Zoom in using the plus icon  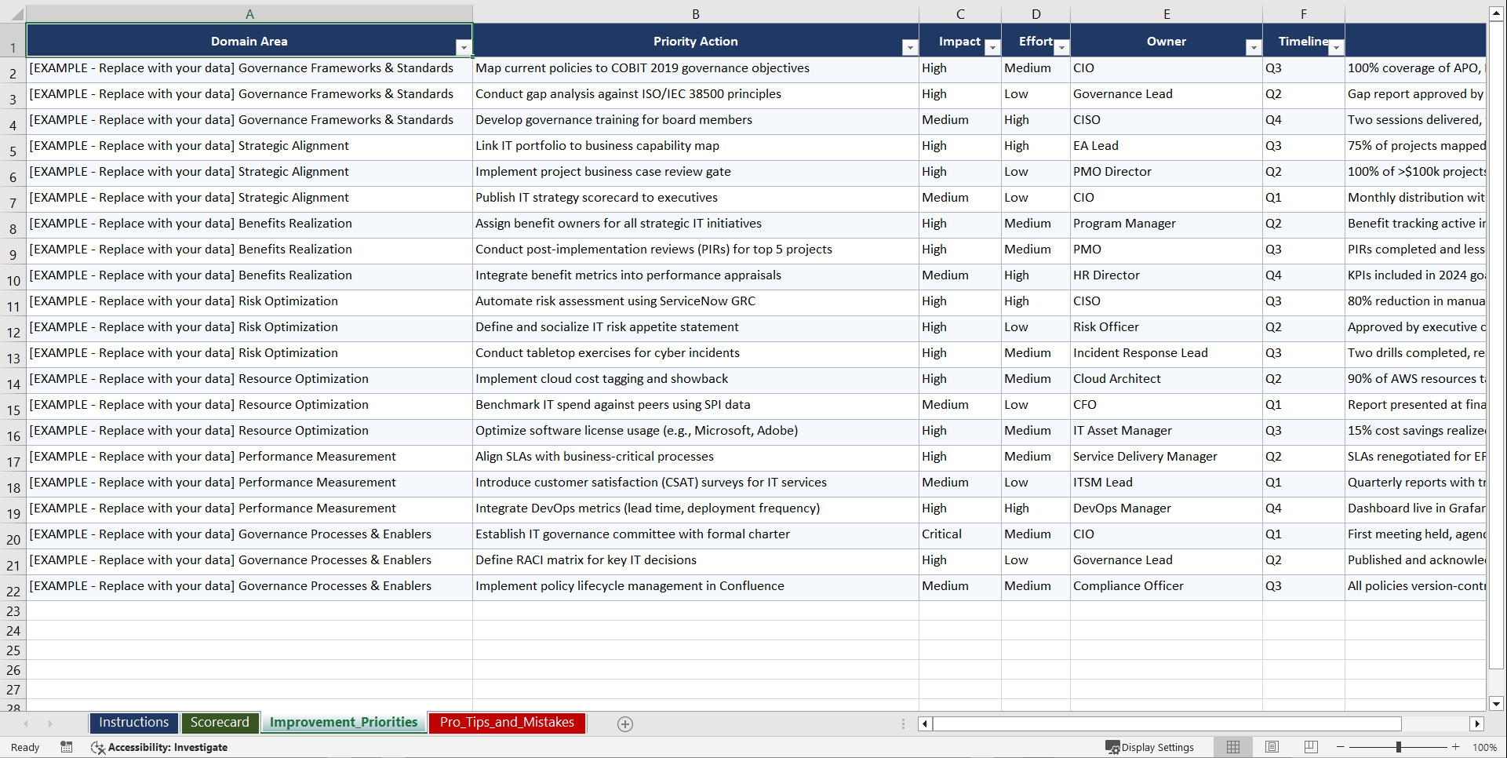tap(1456, 747)
